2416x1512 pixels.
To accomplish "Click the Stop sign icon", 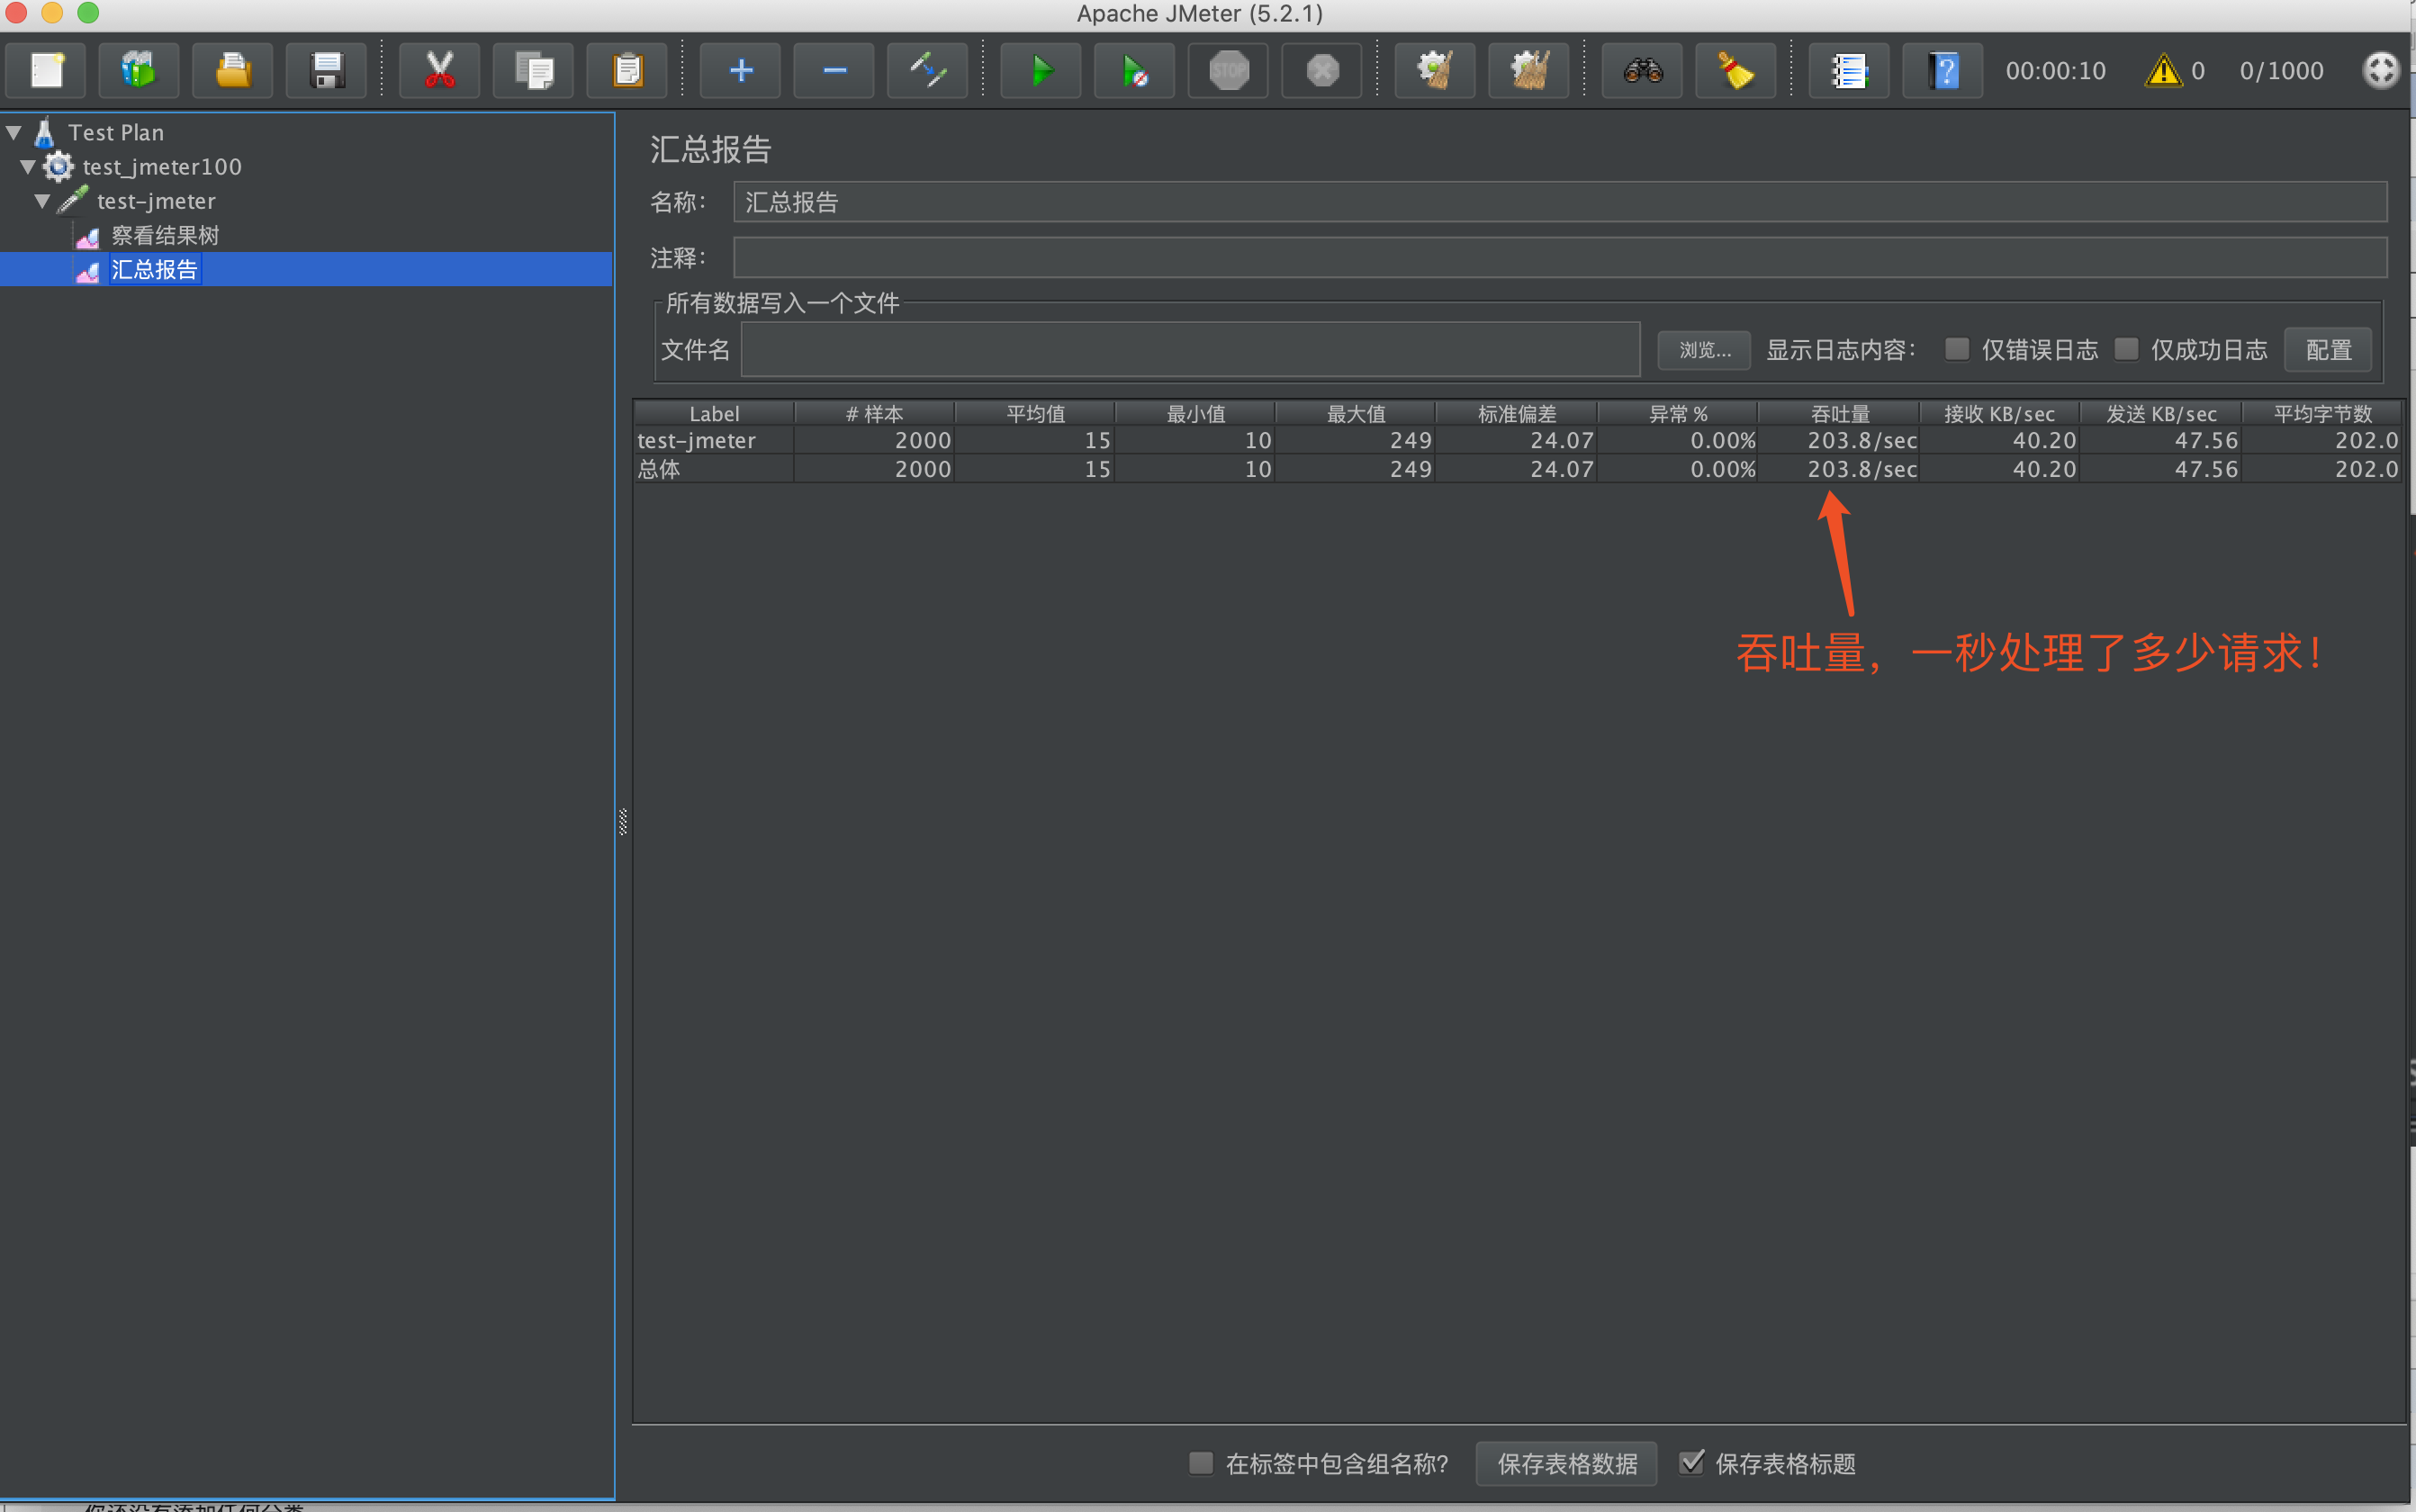I will point(1229,71).
